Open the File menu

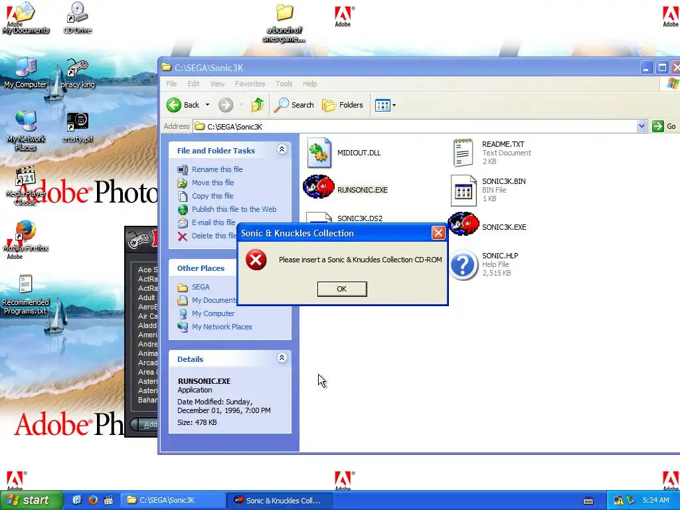(171, 84)
